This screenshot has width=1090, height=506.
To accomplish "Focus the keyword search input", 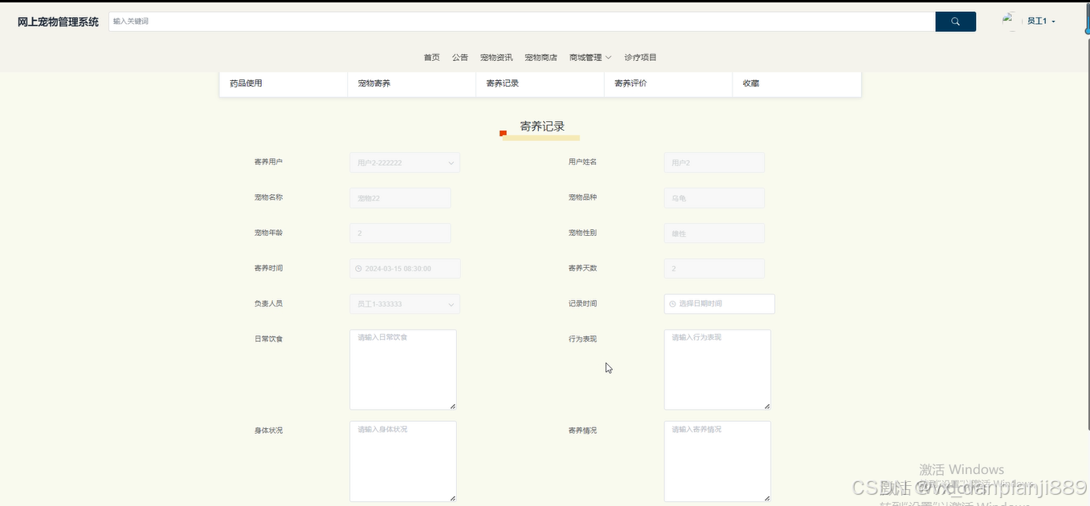I will (x=522, y=22).
